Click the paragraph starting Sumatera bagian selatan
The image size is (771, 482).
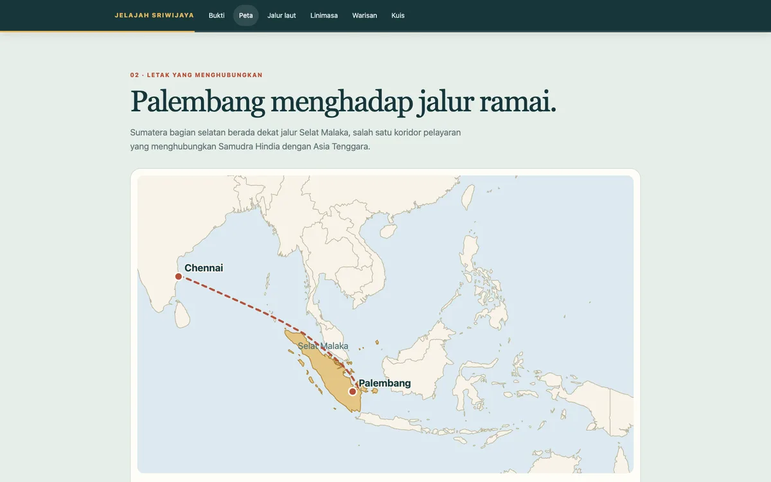(296, 139)
